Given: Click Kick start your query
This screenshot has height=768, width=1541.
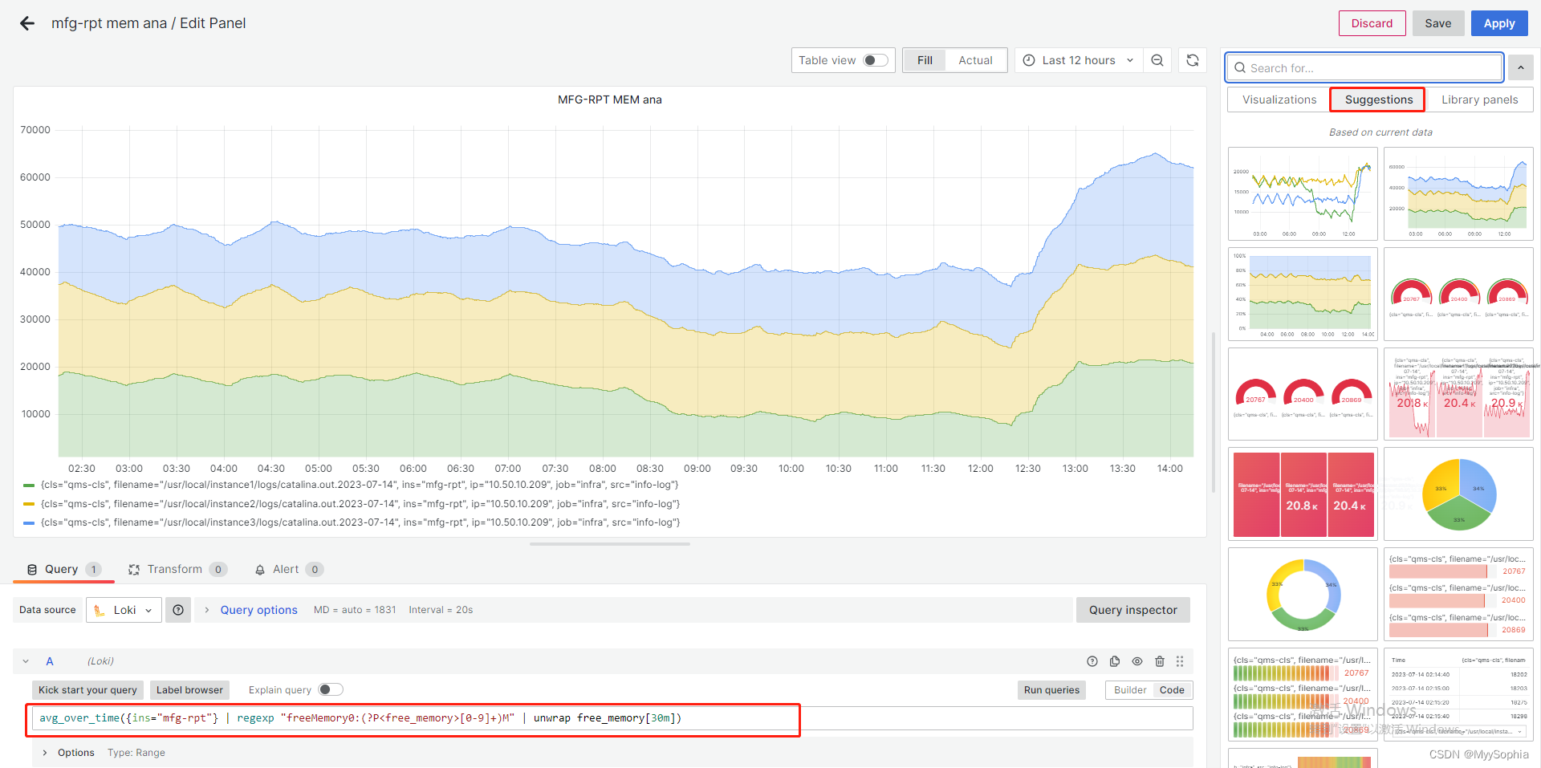Looking at the screenshot, I should tap(87, 690).
